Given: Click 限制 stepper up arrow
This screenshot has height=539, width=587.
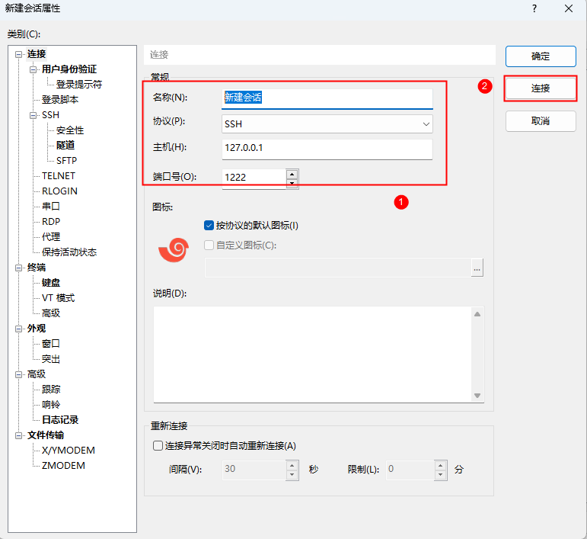Looking at the screenshot, I should coord(441,466).
